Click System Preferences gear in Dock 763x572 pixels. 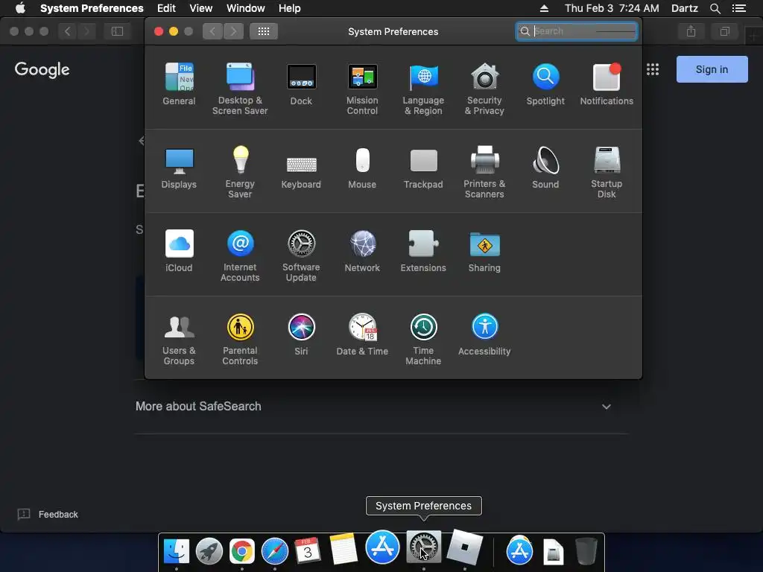(x=423, y=547)
